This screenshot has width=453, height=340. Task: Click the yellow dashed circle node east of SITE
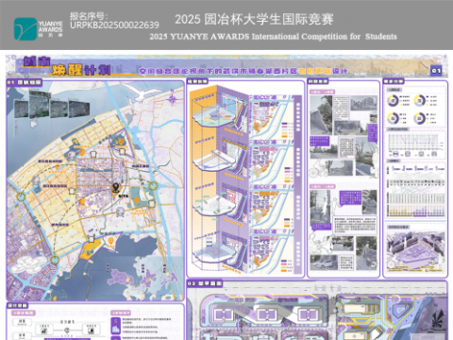click(153, 186)
